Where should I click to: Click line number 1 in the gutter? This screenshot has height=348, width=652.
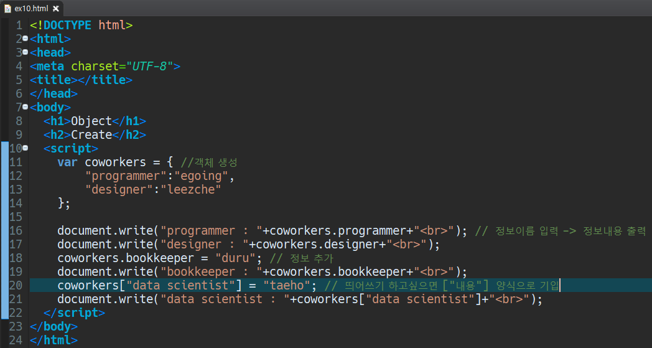point(19,25)
